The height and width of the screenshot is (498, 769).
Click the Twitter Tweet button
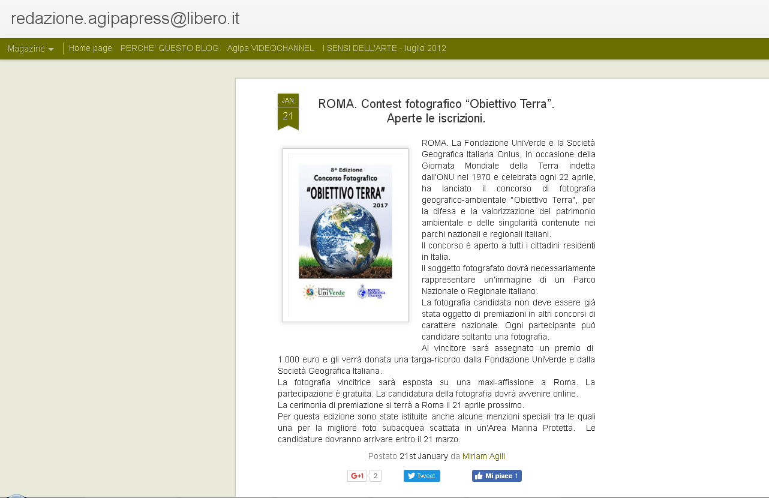pyautogui.click(x=422, y=476)
